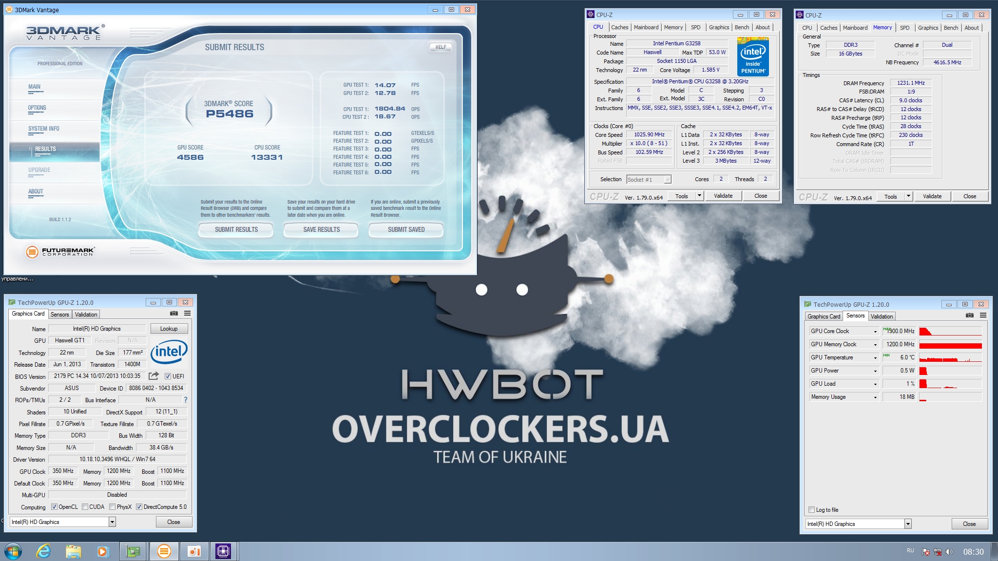The width and height of the screenshot is (998, 561).
Task: Click the 3DMark Vantage title bar icon
Action: pos(9,9)
